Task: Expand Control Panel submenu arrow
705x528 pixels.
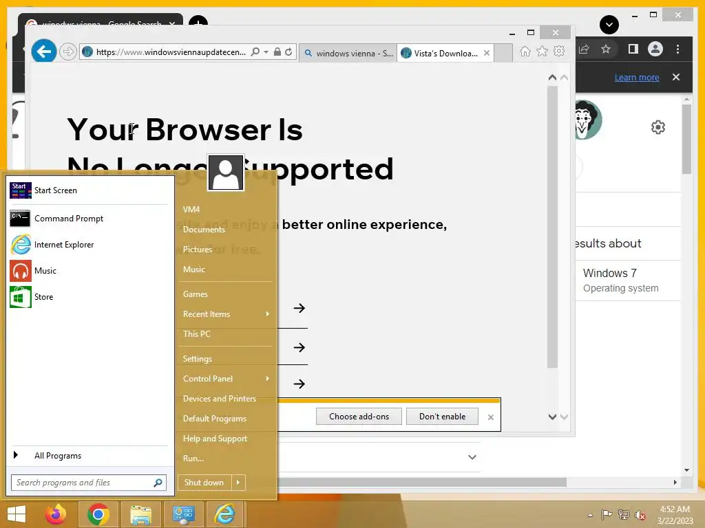Action: 268,379
